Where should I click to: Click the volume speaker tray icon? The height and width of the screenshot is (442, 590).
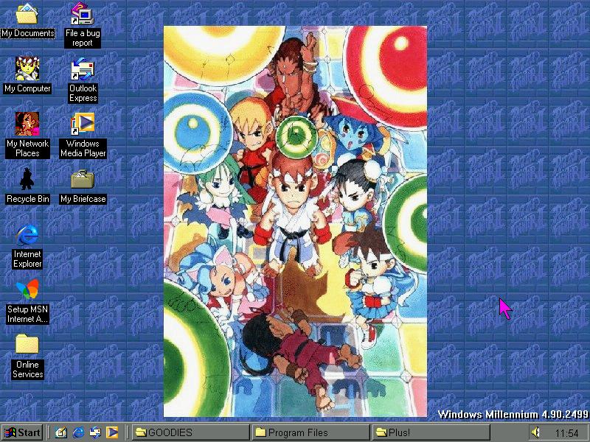[x=535, y=432]
